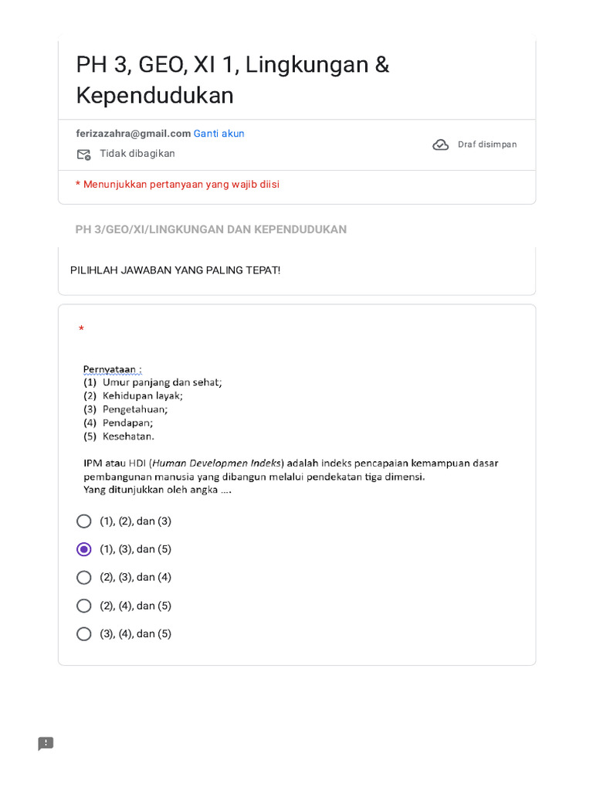Click the "Tidak dibagikan" label

pos(137,154)
